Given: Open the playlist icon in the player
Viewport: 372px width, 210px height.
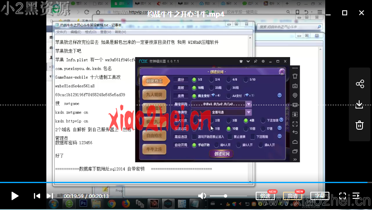Looking at the screenshot, I should pos(356,196).
